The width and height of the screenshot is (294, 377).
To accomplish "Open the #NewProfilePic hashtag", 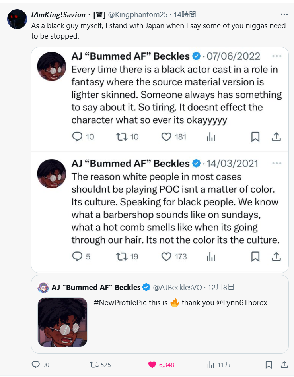I will (120, 303).
